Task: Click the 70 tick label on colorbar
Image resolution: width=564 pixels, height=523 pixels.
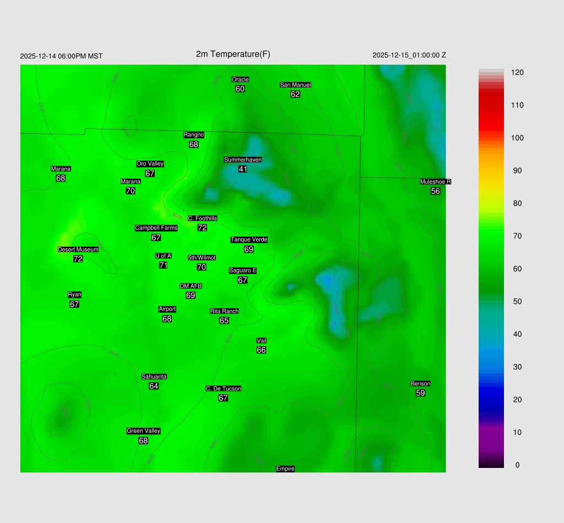Action: tap(517, 236)
